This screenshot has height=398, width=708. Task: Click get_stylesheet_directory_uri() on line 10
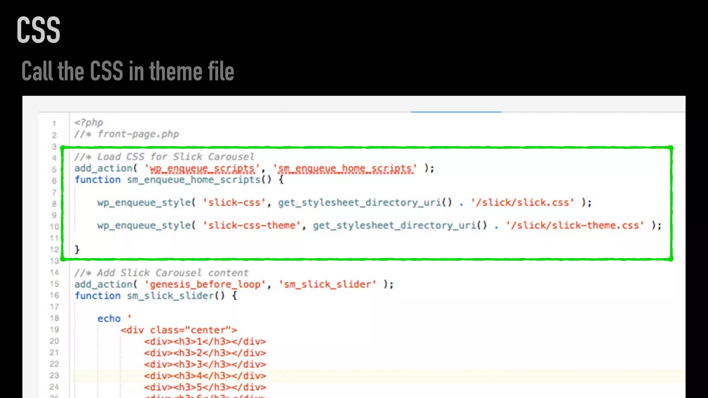coord(400,225)
